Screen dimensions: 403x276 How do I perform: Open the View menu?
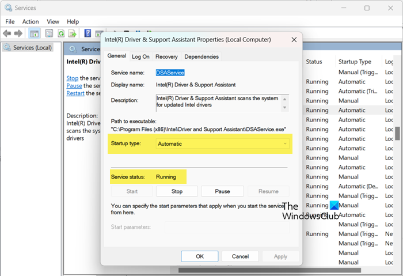tap(53, 21)
